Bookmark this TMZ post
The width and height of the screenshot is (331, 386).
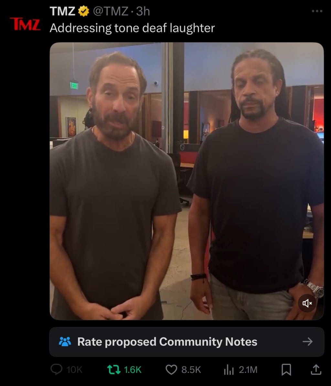pos(286,369)
